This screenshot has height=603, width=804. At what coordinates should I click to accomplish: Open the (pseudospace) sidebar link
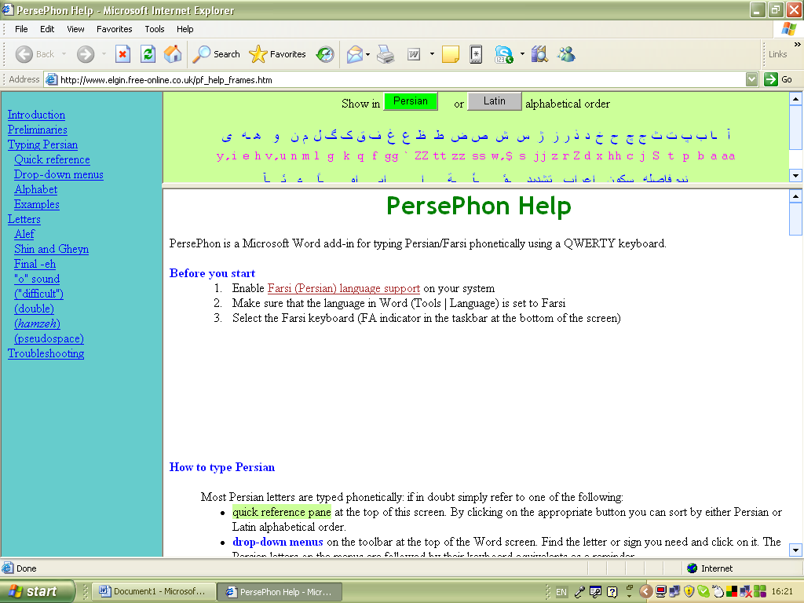[49, 338]
